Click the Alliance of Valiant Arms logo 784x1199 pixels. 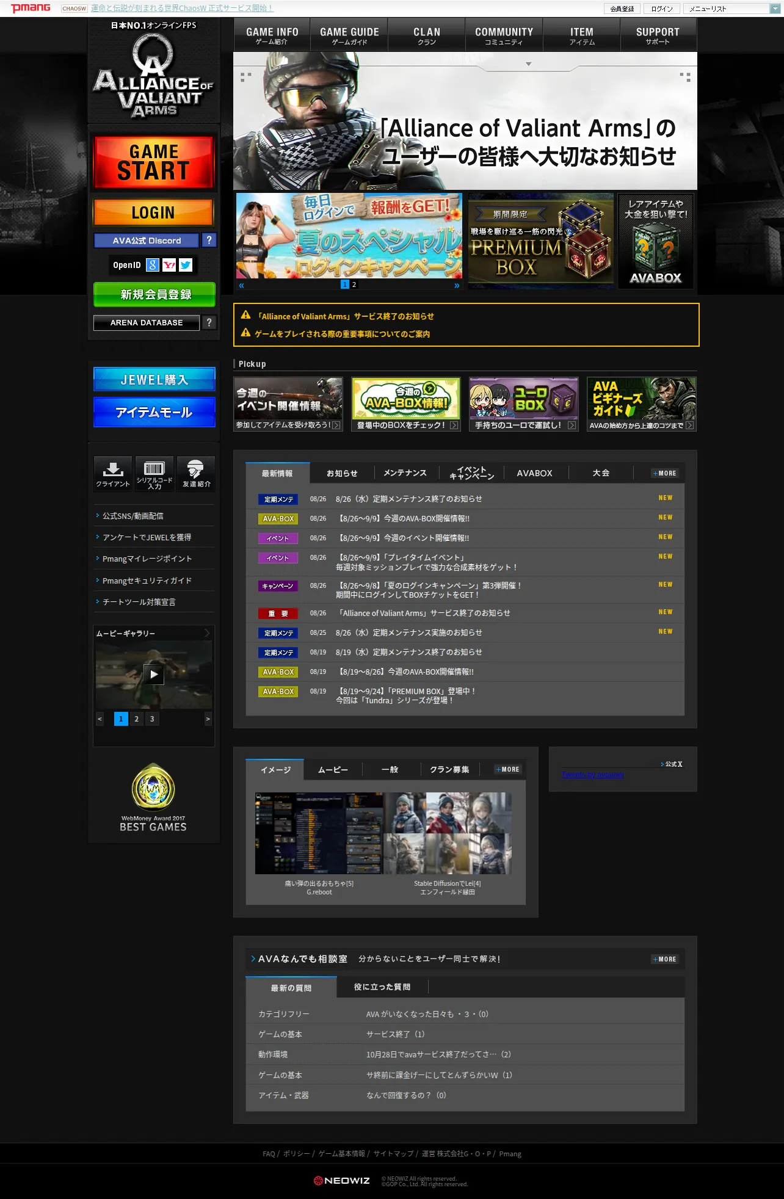coord(153,75)
